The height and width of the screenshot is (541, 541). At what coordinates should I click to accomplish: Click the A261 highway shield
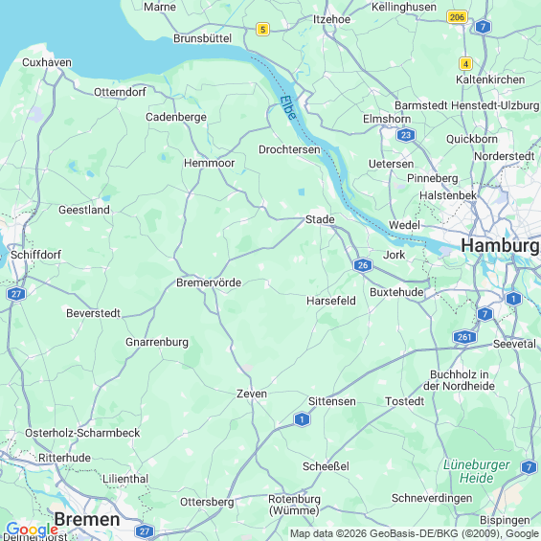464,337
